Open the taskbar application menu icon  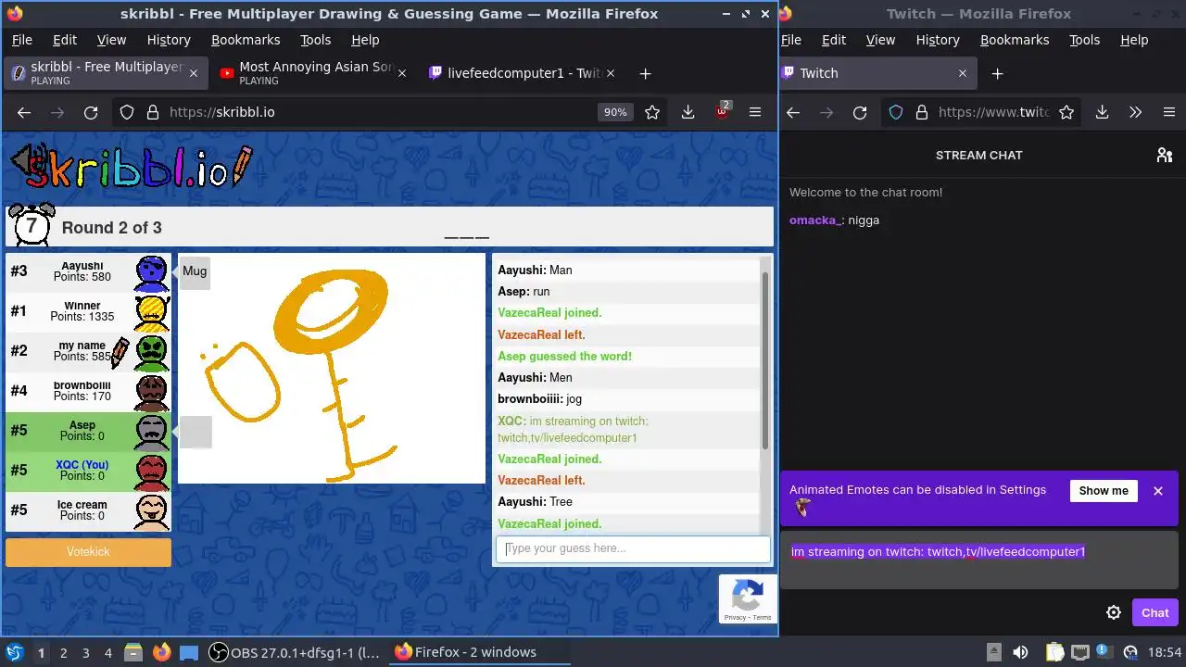pos(14,652)
